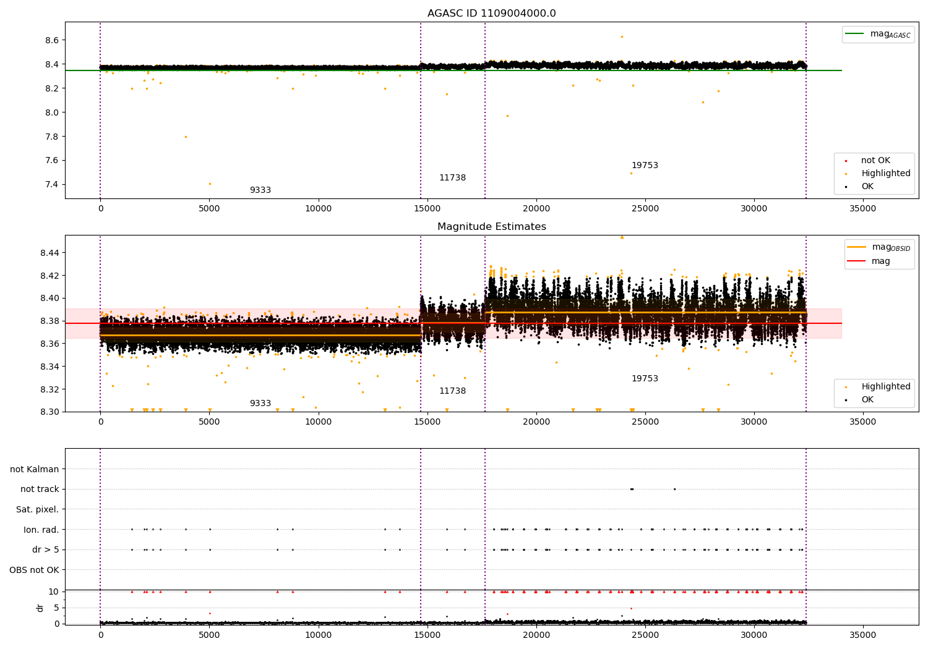Viewport: 928px width, 649px height.
Task: Click the 19753 annotation in the middle plot
Action: point(645,379)
